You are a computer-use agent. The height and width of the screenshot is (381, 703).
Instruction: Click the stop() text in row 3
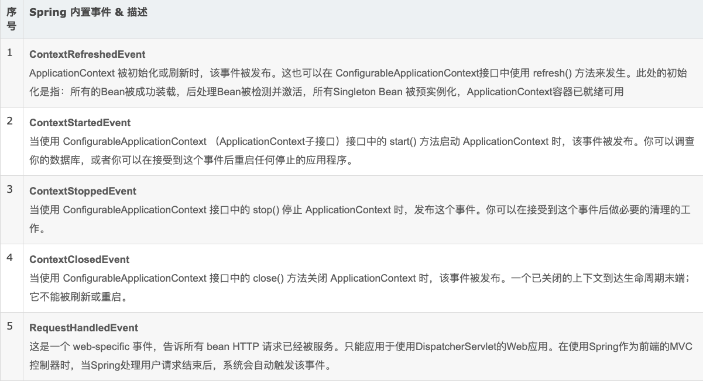266,210
